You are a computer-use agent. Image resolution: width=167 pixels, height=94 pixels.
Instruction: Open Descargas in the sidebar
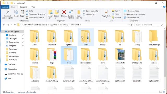tap(13, 38)
